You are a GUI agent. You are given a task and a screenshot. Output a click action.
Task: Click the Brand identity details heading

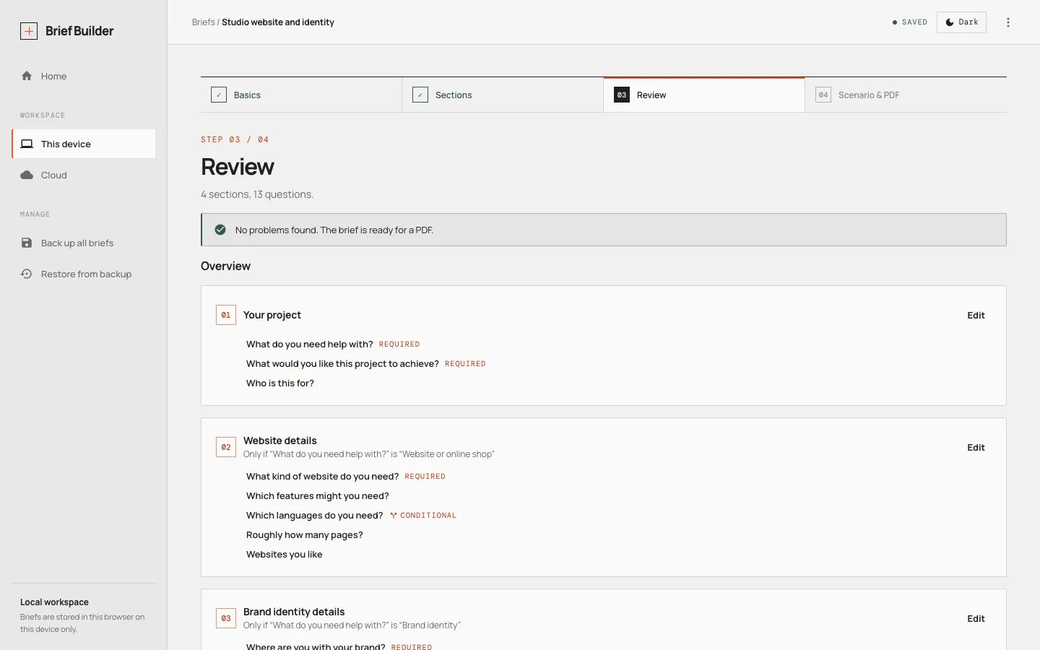point(294,612)
